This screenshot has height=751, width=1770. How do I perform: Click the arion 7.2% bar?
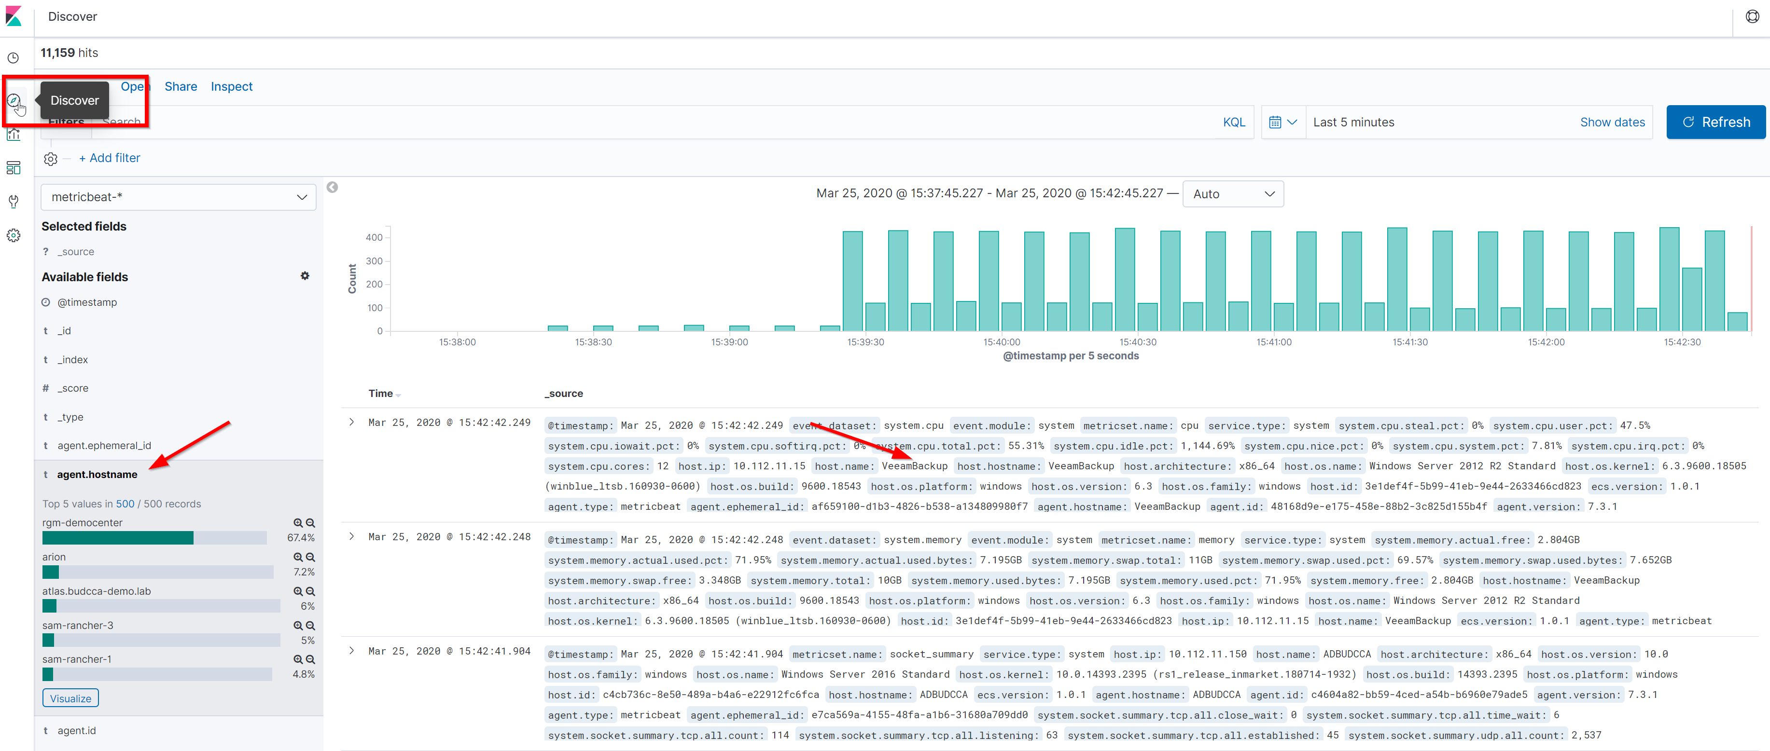pyautogui.click(x=157, y=573)
